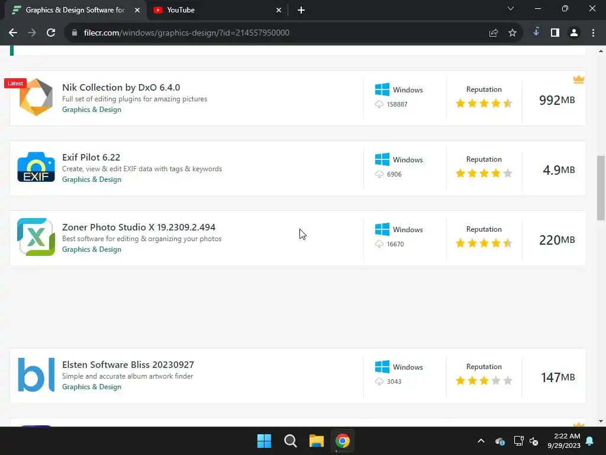Open File Explorer from the taskbar

point(316,441)
